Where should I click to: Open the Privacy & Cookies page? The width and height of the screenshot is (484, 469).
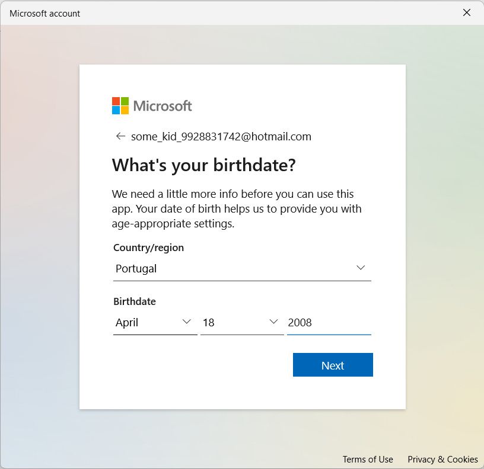[443, 459]
